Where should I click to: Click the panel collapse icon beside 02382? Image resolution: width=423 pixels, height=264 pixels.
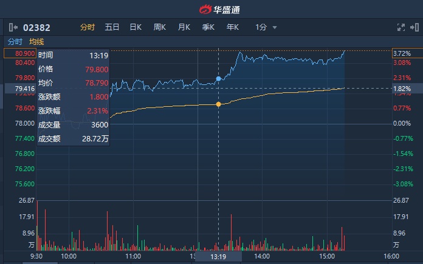click(13, 27)
